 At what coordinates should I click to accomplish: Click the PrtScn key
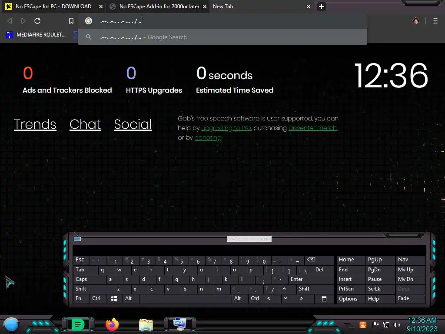351,289
